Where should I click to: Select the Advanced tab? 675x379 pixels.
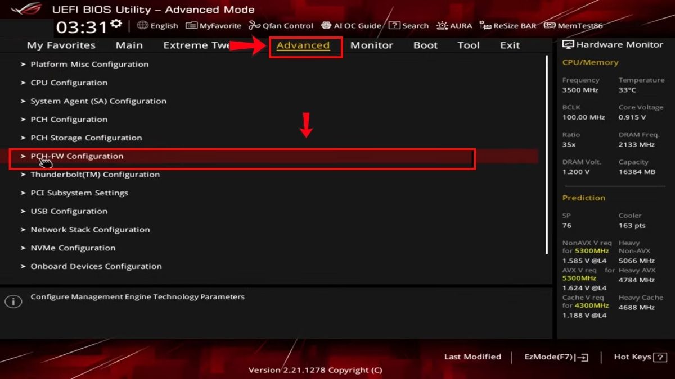coord(303,45)
